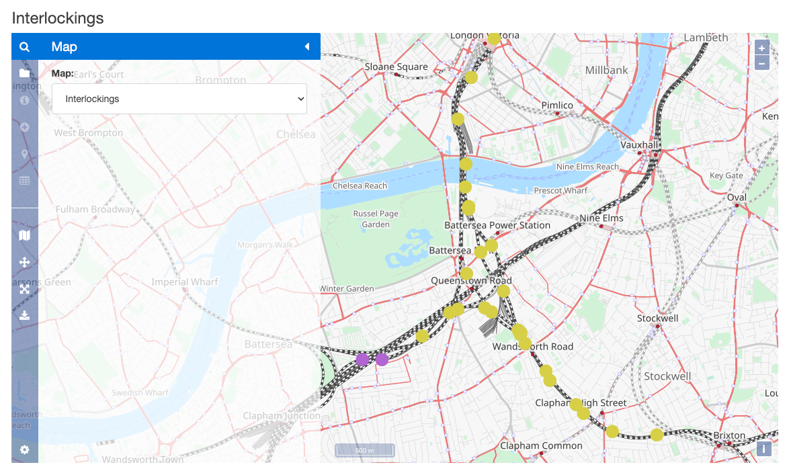789x473 pixels.
Task: Zoom out using the minus button
Action: coord(761,62)
